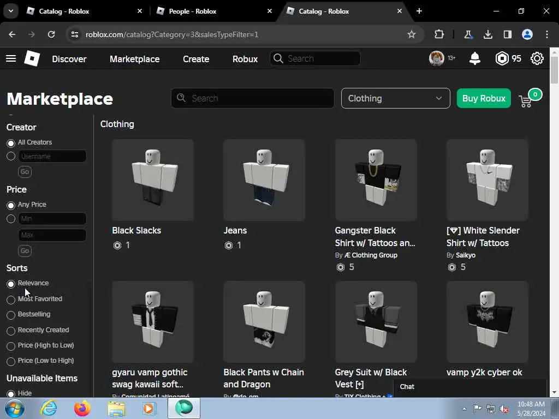Viewport: 559px width, 419px height.
Task: Launch Firefox from the taskbar
Action: (x=82, y=408)
